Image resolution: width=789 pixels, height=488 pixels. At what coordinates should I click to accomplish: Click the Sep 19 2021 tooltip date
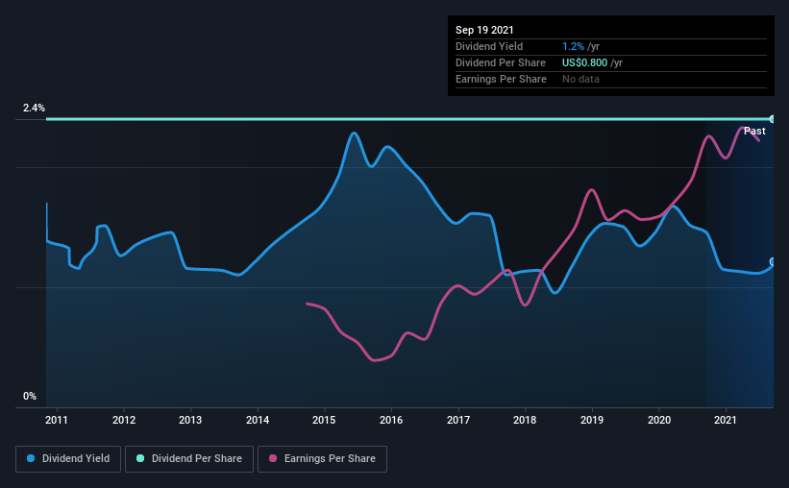pyautogui.click(x=485, y=31)
